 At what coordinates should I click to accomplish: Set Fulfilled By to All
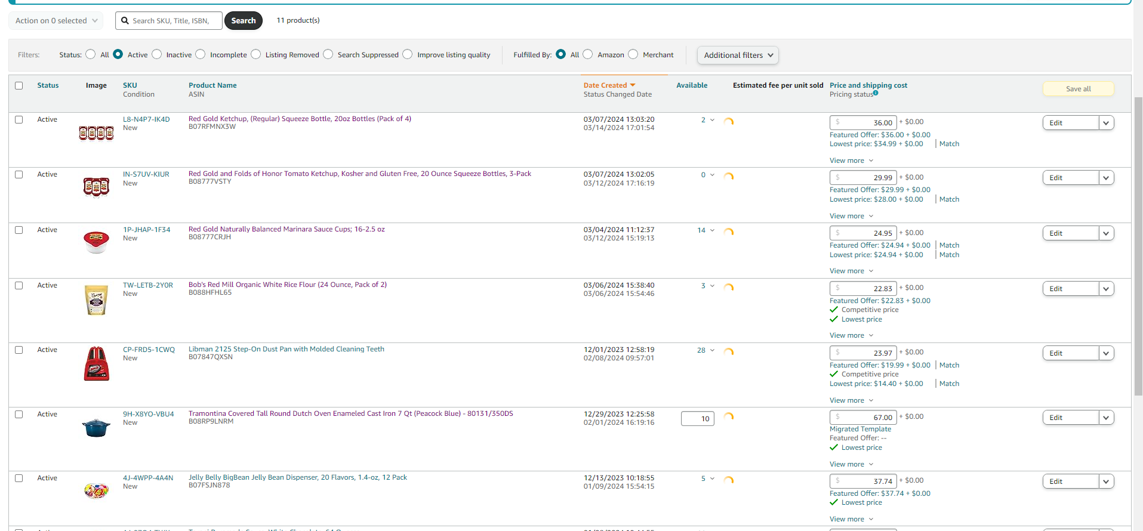coord(560,54)
